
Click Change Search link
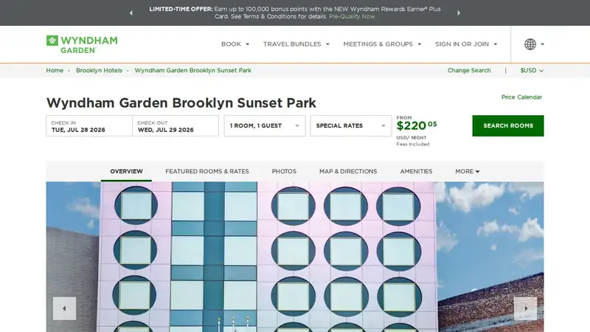(469, 70)
